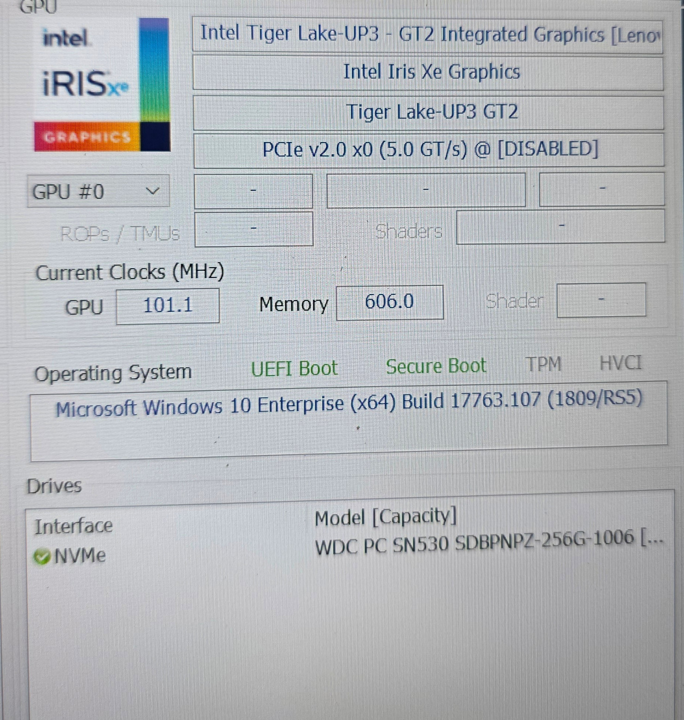Click the Intel Iris Xe Graphics name field
Viewport: 684px width, 720px height.
coord(428,73)
